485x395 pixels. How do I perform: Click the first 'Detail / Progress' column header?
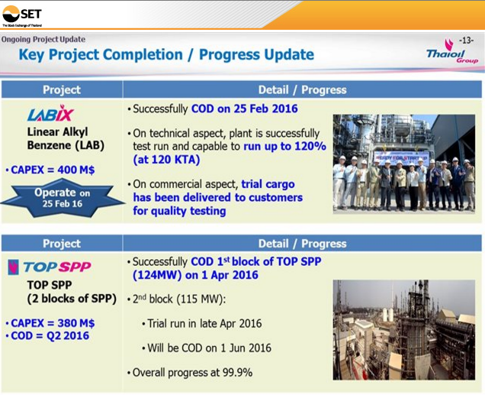click(302, 89)
